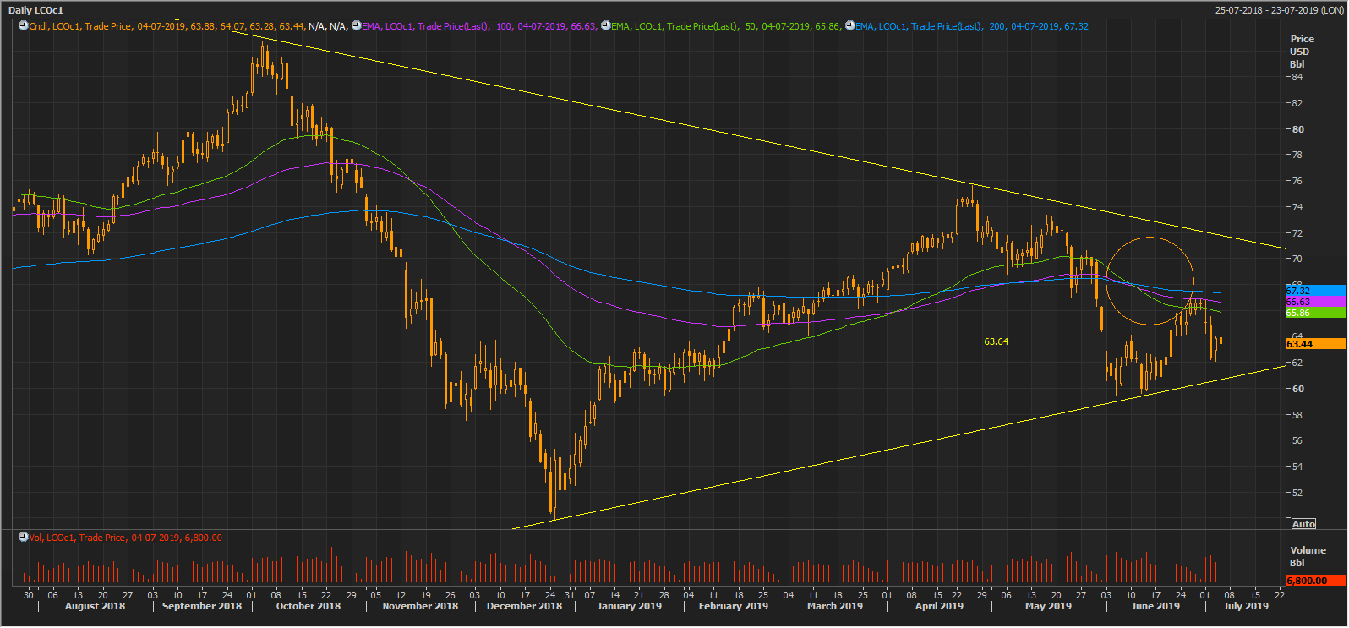Click the blue 67.32 EMA price tag
Viewport: 1349px width, 628px height.
(x=1315, y=291)
